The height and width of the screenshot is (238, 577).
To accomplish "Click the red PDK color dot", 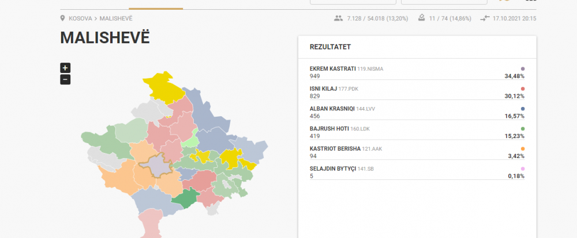I will coord(523,89).
